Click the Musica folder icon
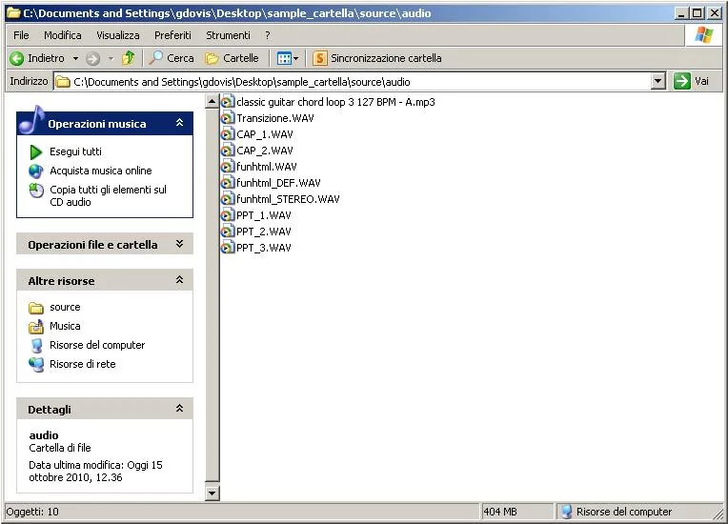The image size is (728, 524). tap(36, 327)
